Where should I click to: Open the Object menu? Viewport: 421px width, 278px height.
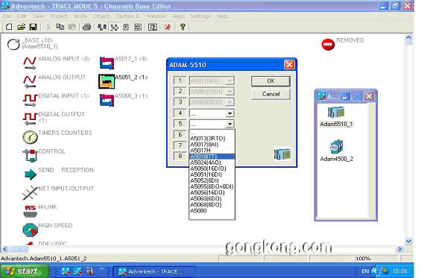[x=101, y=16]
